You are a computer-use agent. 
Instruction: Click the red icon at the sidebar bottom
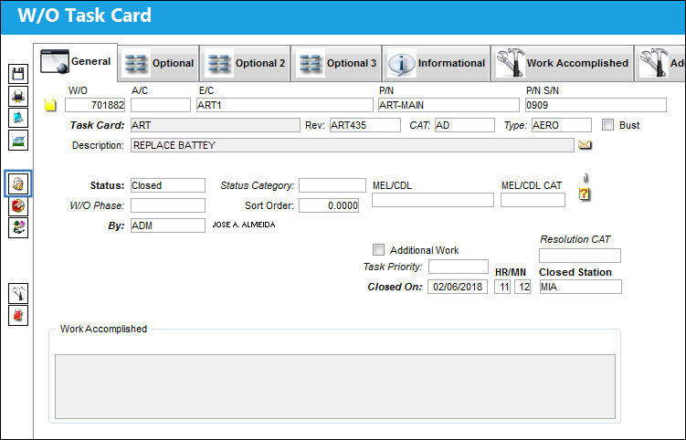pyautogui.click(x=18, y=315)
